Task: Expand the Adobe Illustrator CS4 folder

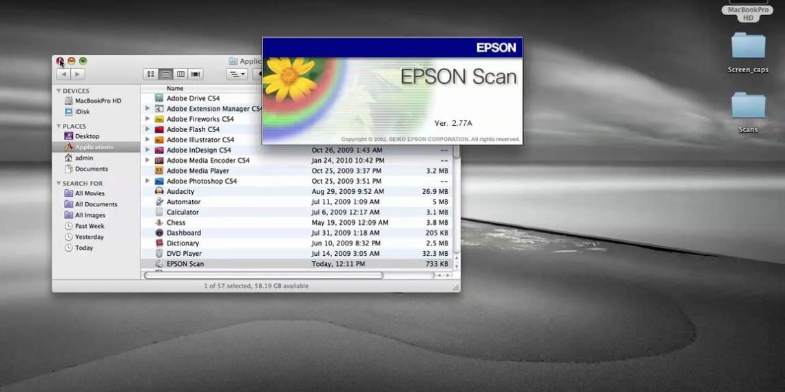Action: tap(147, 140)
